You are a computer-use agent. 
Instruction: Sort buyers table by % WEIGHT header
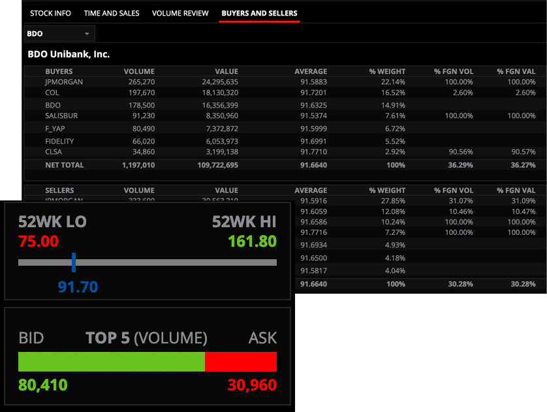387,71
